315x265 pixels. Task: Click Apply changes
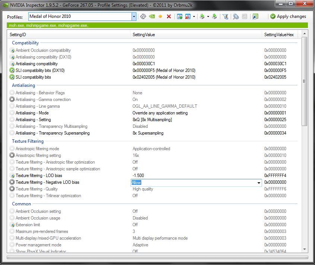pos(288,16)
